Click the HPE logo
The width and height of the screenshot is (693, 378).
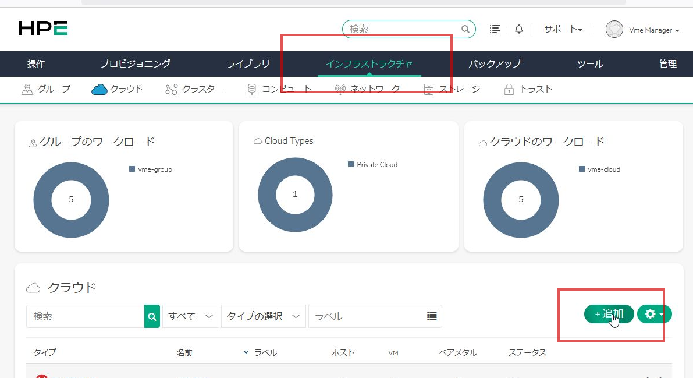coord(43,28)
